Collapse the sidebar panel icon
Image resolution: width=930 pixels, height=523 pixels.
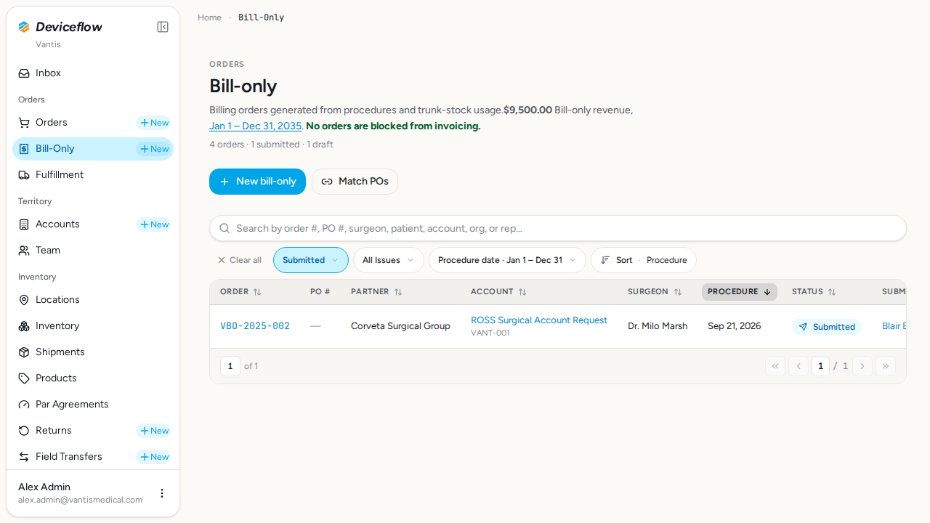click(x=163, y=27)
